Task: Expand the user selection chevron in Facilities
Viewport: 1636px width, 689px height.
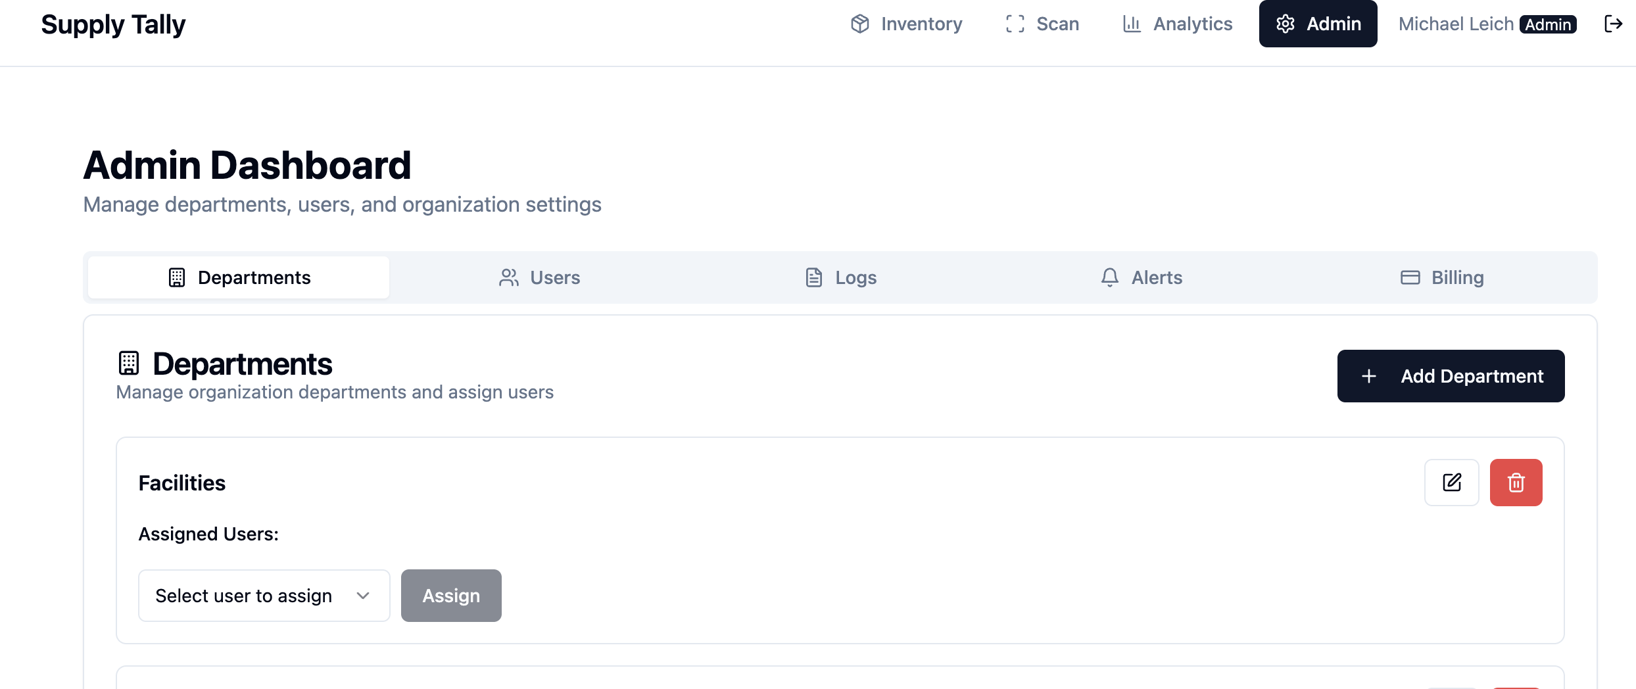Action: (x=362, y=595)
